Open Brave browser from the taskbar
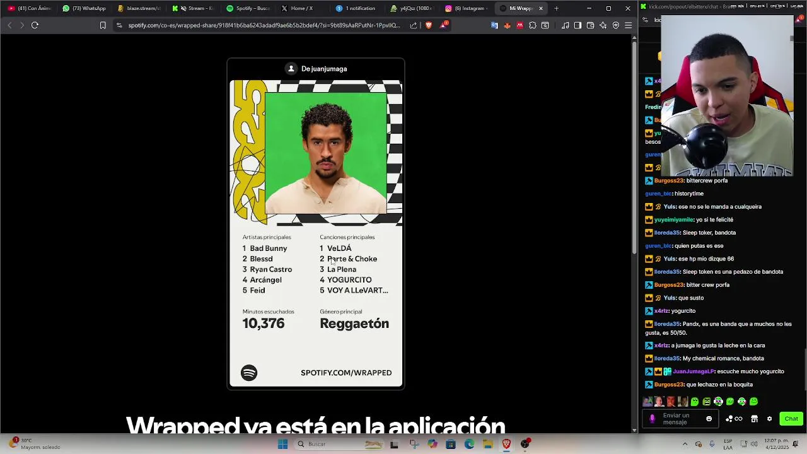This screenshot has height=454, width=807. click(x=506, y=444)
